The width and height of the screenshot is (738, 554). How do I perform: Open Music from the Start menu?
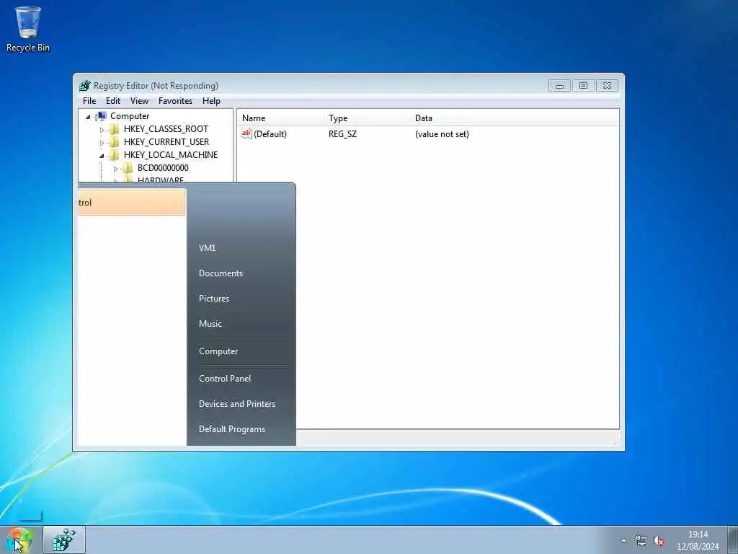[x=210, y=324]
